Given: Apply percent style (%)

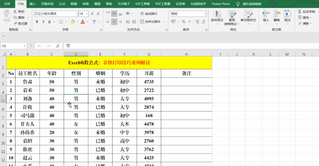Looking at the screenshot, I should pyautogui.click(x=183, y=22).
